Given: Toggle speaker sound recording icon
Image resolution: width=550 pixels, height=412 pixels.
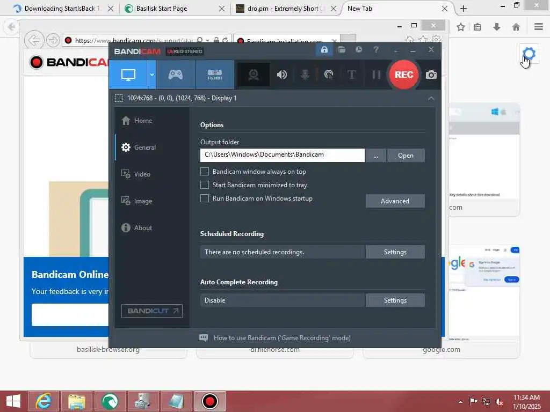Looking at the screenshot, I should tap(281, 75).
